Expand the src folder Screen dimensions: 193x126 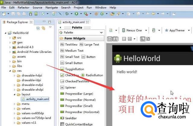tap(10, 38)
